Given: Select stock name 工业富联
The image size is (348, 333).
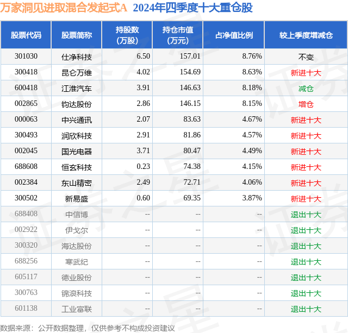Looking at the screenshot, I should click(x=77, y=309).
